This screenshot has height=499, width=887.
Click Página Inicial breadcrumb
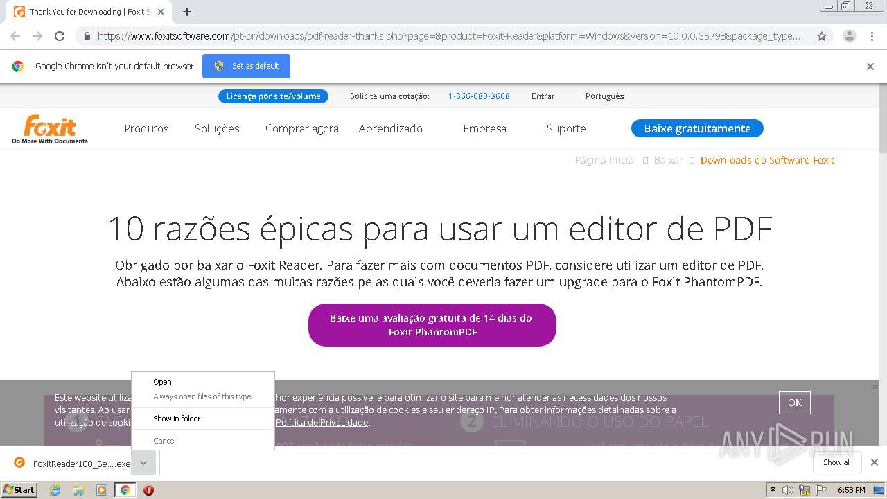click(606, 160)
